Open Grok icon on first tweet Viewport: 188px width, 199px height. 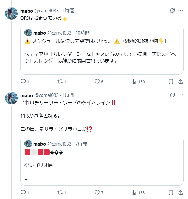(x=172, y=11)
